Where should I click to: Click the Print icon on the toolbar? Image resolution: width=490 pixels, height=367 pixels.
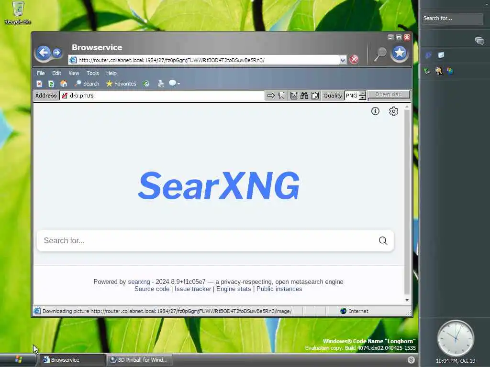[x=161, y=84]
